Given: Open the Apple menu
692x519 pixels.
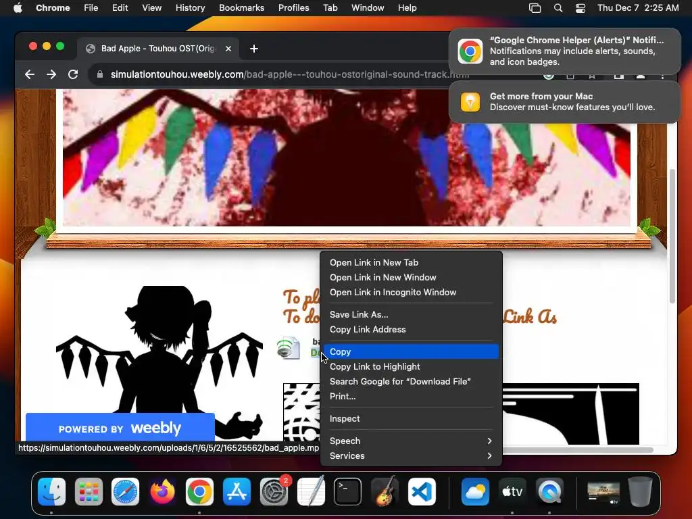Looking at the screenshot, I should click(18, 7).
